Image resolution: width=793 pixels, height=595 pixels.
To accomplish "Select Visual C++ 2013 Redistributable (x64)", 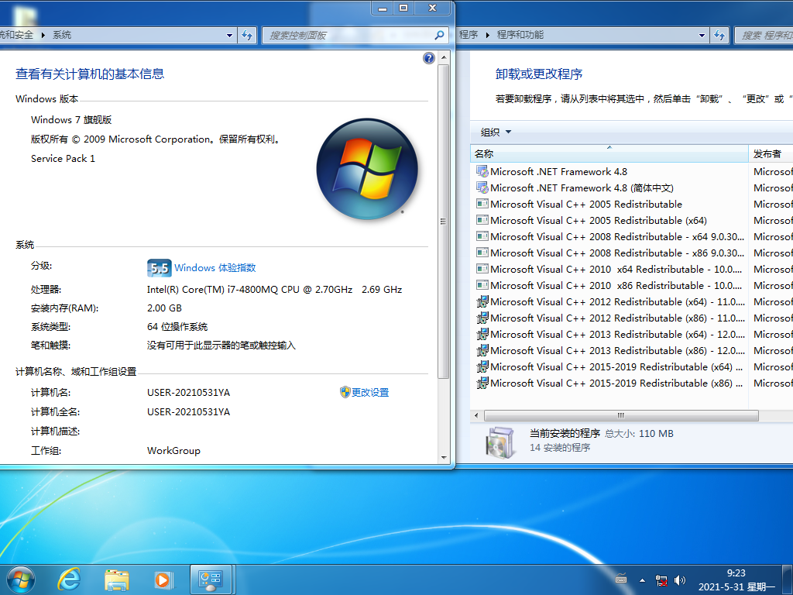I will click(x=609, y=334).
